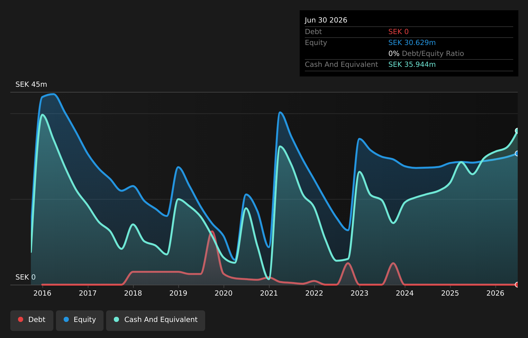Click the teal Cash And Equivalent legend dot
The height and width of the screenshot is (338, 528).
coord(116,319)
